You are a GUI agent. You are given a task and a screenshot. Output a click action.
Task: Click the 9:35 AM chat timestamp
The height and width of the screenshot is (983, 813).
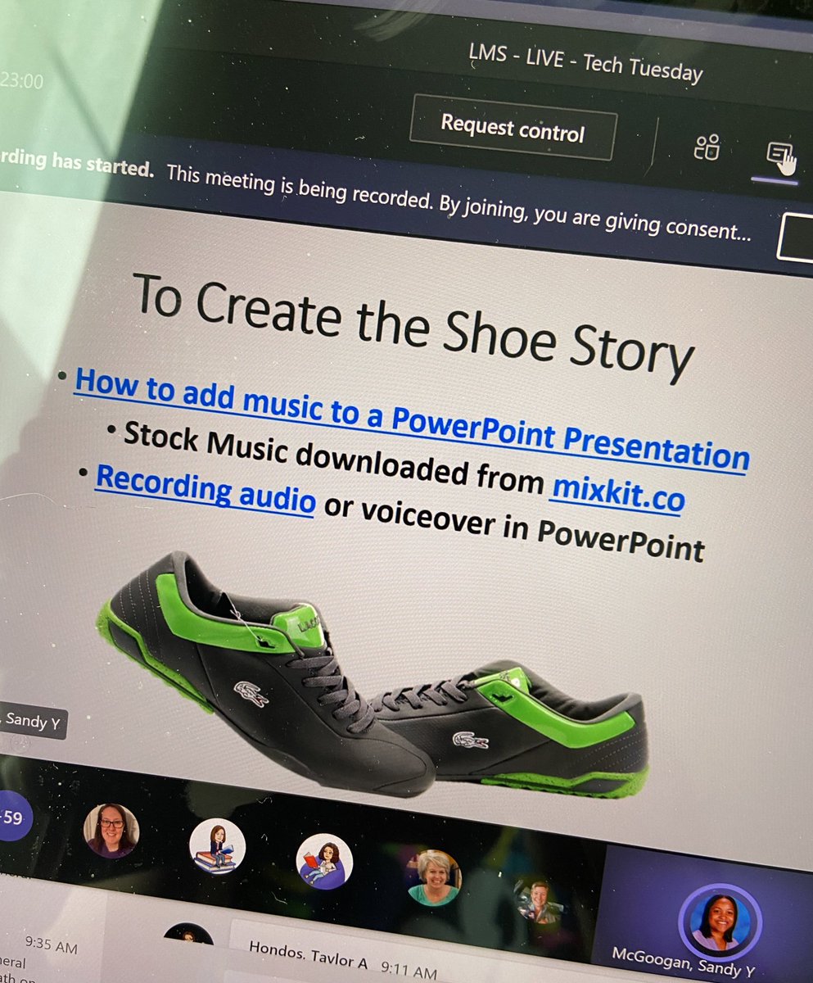pyautogui.click(x=50, y=944)
